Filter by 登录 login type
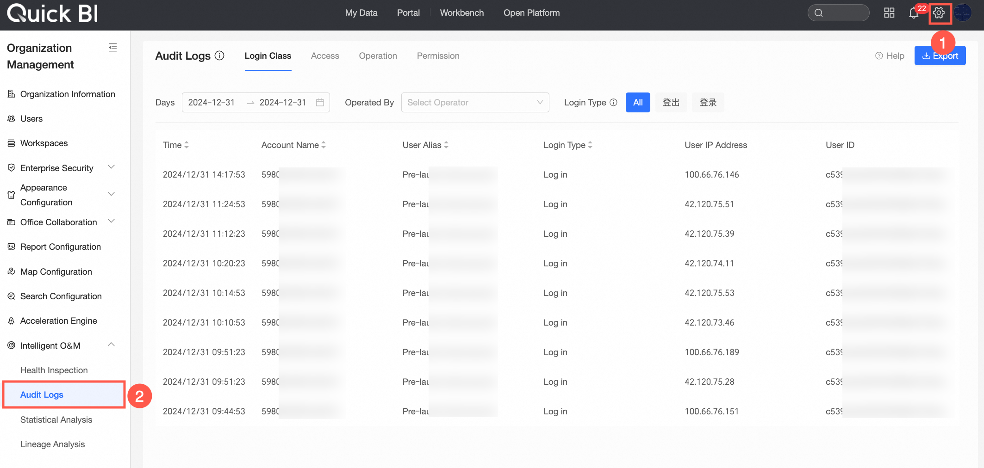The height and width of the screenshot is (468, 984). point(708,102)
